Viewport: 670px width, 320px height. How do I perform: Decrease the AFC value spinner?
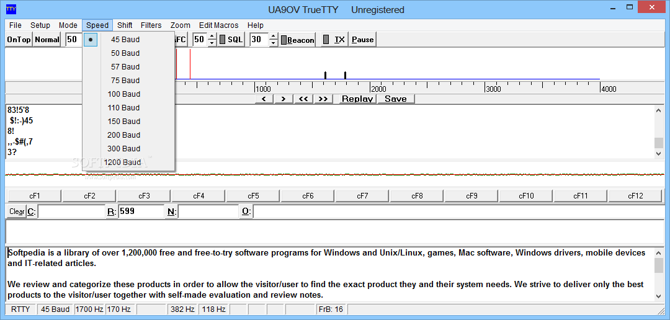(x=212, y=43)
